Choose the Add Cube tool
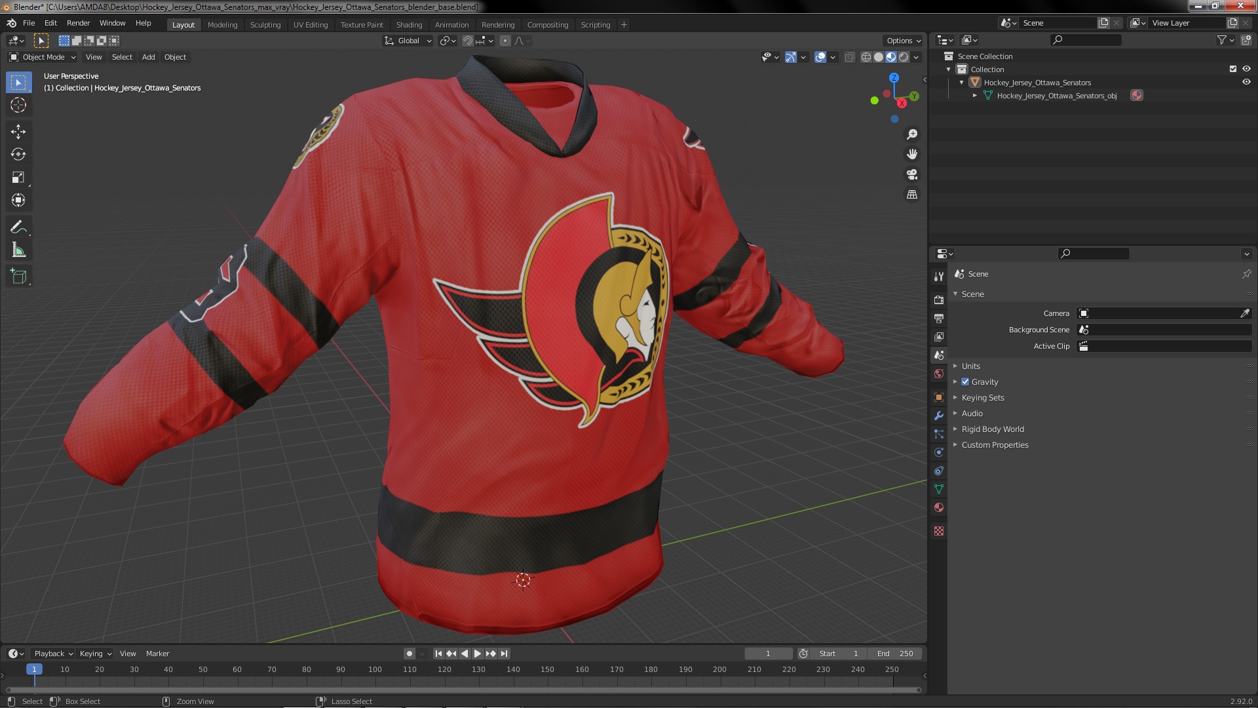The width and height of the screenshot is (1258, 708). tap(18, 277)
